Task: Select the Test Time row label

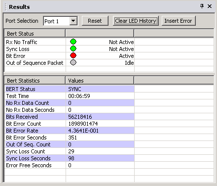Action: [17, 96]
